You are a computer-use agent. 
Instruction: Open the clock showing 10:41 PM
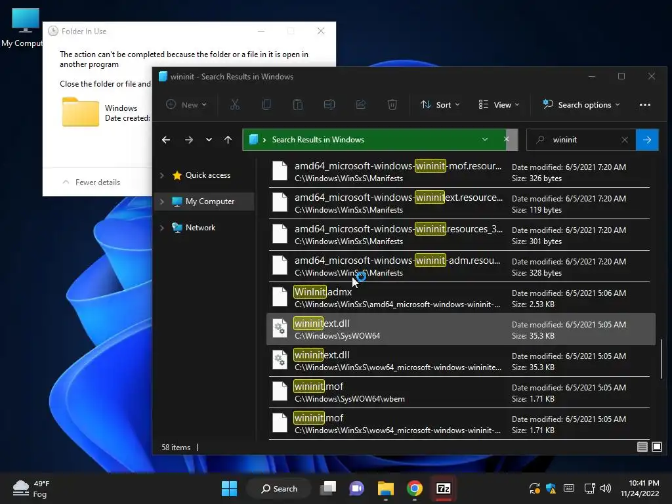coord(640,488)
